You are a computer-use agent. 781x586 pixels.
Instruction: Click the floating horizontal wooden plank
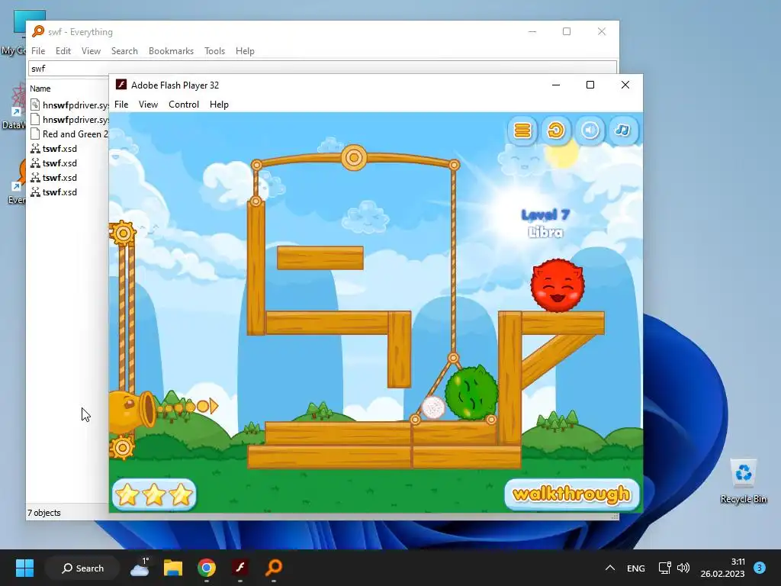320,258
